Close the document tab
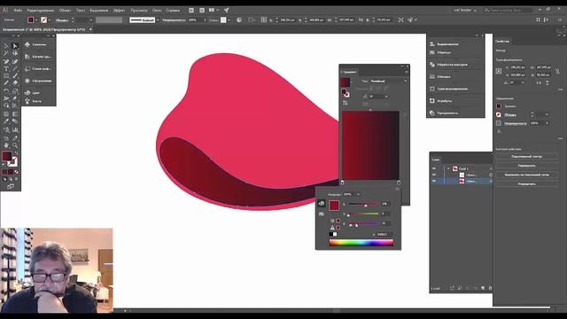The height and width of the screenshot is (319, 567). pos(90,29)
